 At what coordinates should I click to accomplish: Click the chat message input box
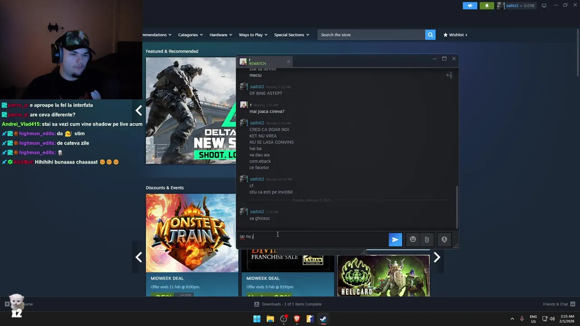[x=313, y=240]
